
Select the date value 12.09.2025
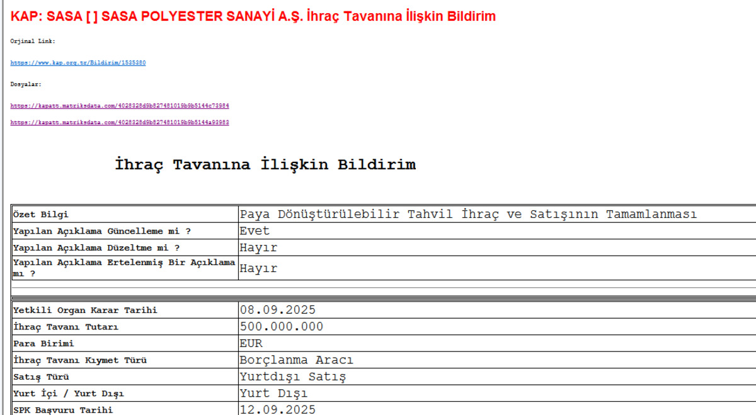(278, 409)
